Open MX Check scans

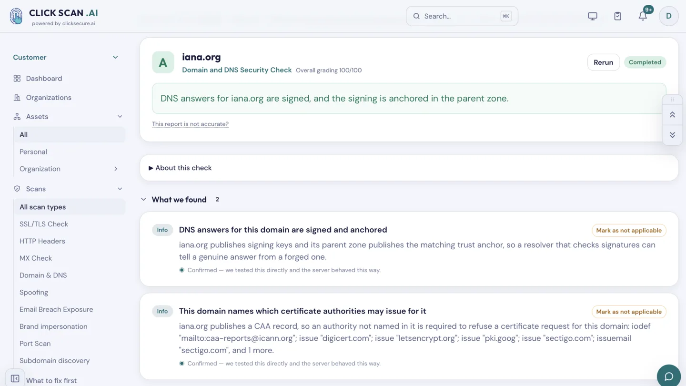(x=36, y=259)
